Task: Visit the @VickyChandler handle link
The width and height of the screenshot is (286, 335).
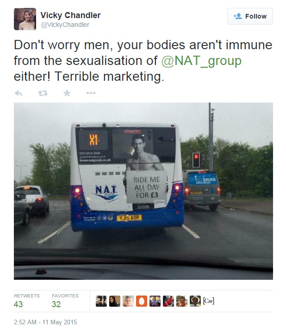Action: tap(65, 25)
